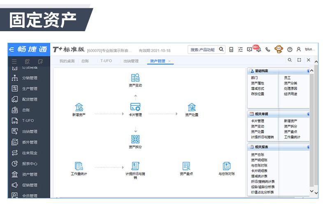Image resolution: width=325 pixels, height=218 pixels.
Task: Open 卡片明细表 report link
Action: click(x=259, y=171)
